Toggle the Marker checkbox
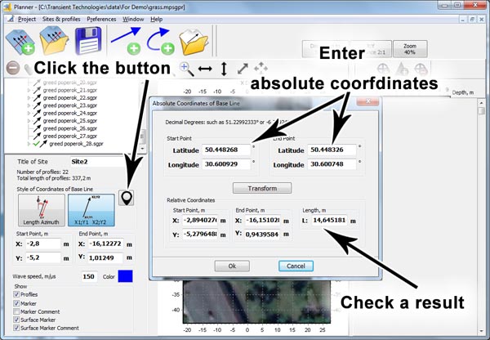490x340 pixels. [x=16, y=303]
